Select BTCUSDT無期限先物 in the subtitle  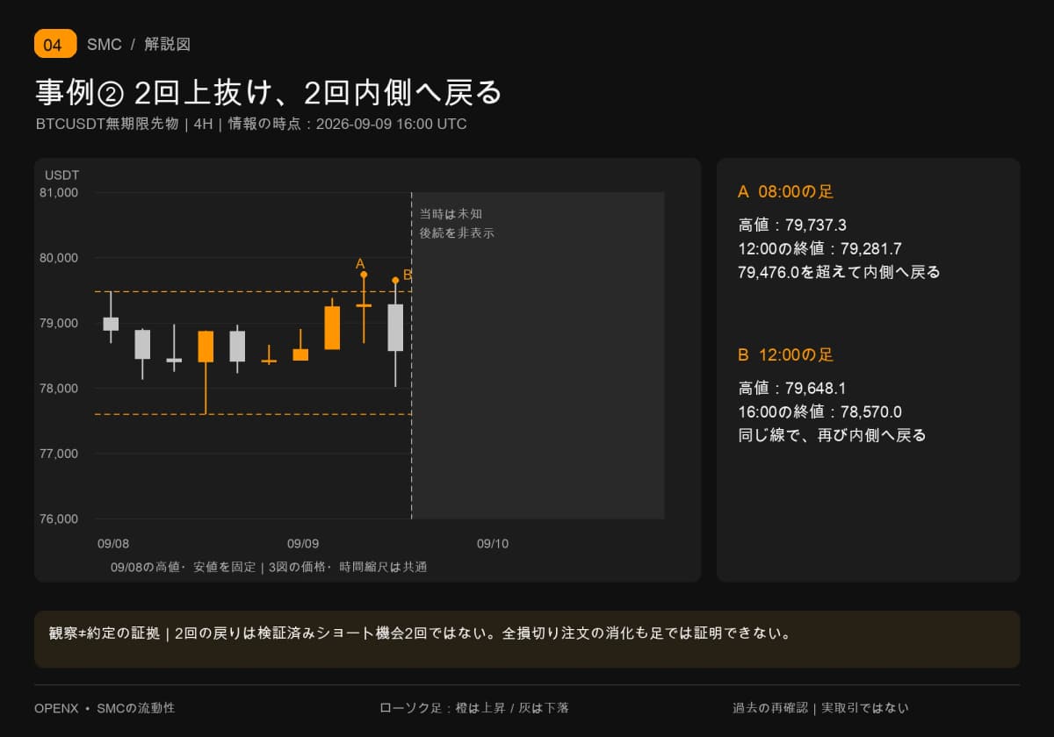click(x=107, y=124)
